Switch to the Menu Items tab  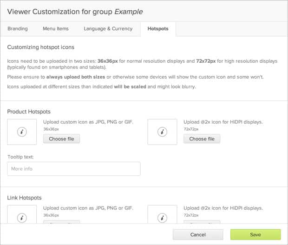(x=56, y=29)
